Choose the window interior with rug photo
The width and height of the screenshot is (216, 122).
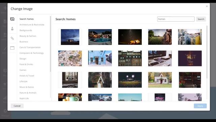[x=70, y=80]
